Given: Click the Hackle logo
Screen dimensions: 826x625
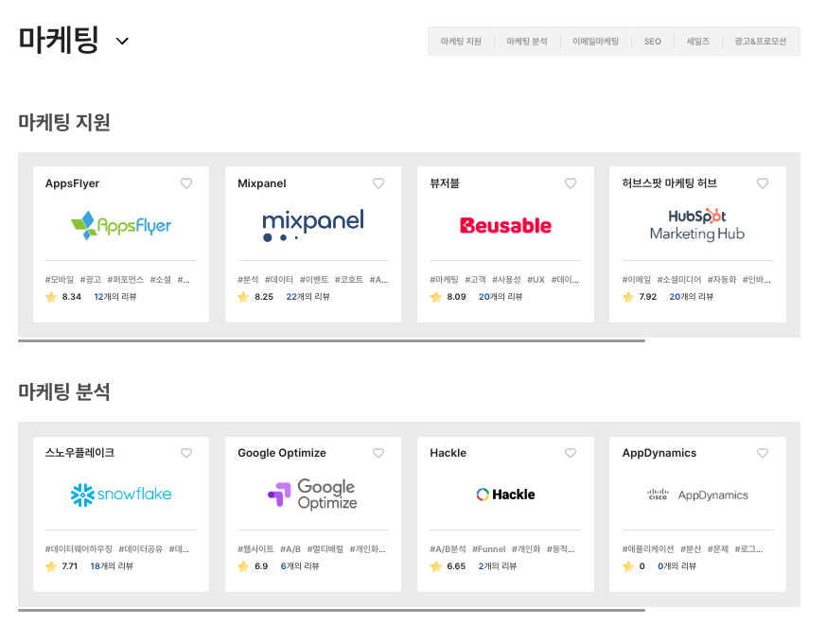Looking at the screenshot, I should coord(504,495).
